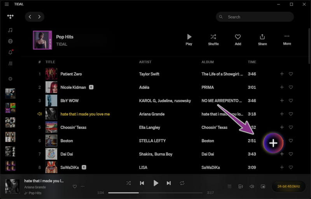This screenshot has height=199, width=311.
Task: Open artist Taylor Swift
Action: click(x=149, y=74)
